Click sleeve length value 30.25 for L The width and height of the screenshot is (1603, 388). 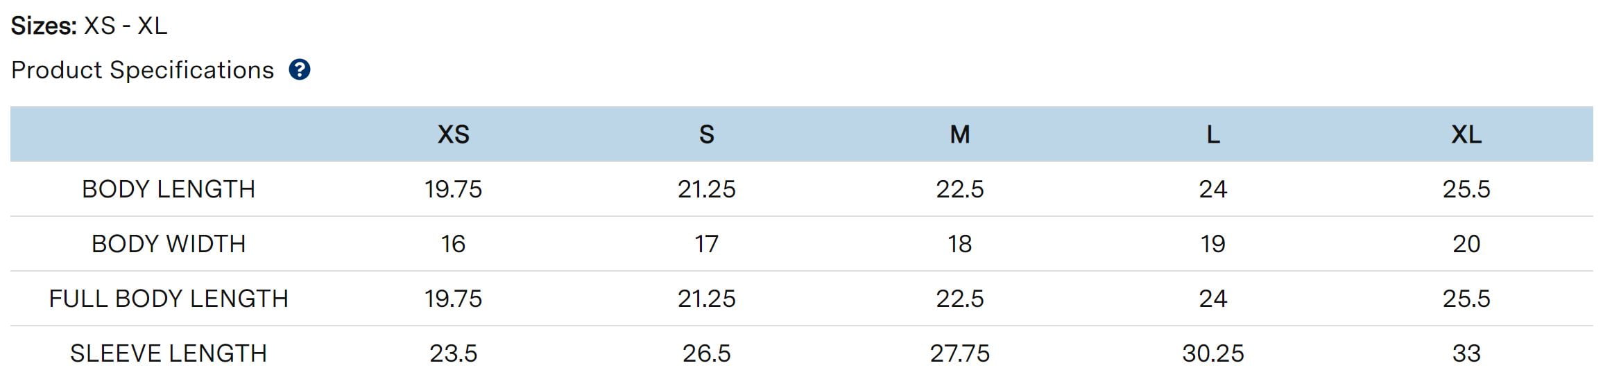tap(1213, 353)
